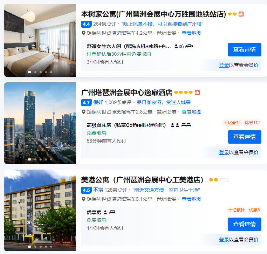Click twin bed icon for 高级双床房
Viewport: 267px width, 254px height.
tap(186, 125)
